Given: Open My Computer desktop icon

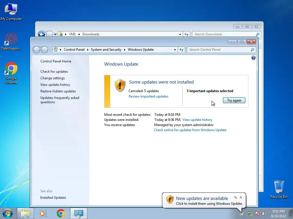Looking at the screenshot, I should (x=11, y=12).
